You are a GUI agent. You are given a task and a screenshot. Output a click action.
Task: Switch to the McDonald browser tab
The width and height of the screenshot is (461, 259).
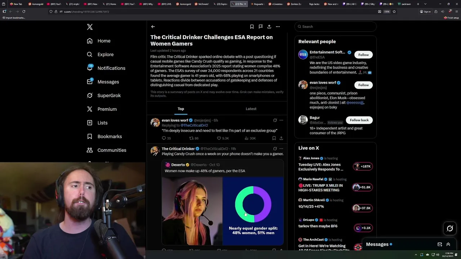pos(202,4)
